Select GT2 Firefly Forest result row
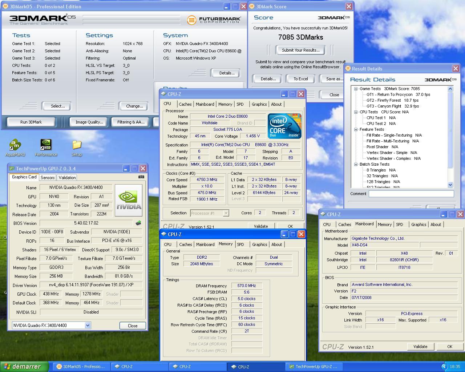The width and height of the screenshot is (465, 372). coord(392,100)
